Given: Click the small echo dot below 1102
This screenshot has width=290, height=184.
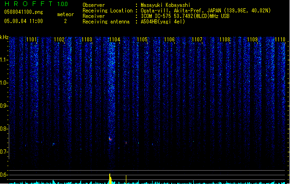Looking at the screenshot, I should click(x=53, y=144).
